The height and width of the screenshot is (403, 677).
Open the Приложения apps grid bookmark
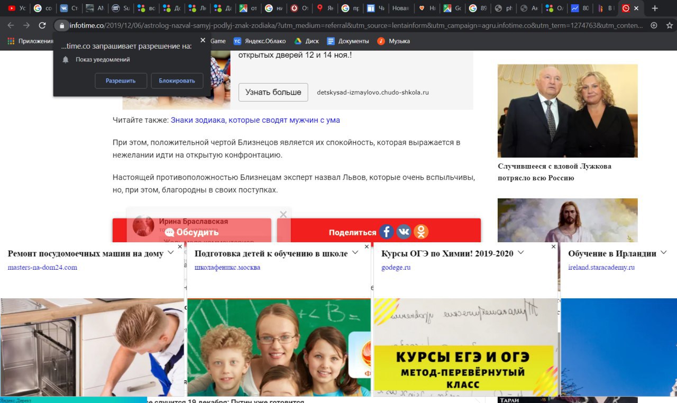pos(30,41)
